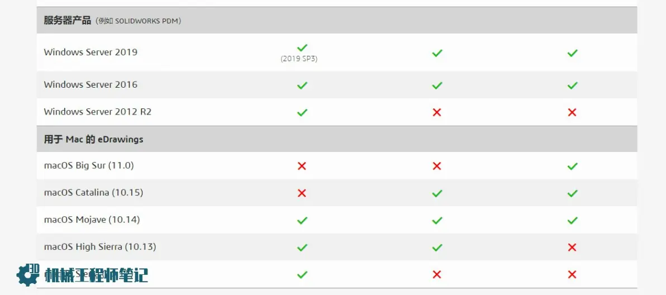The width and height of the screenshot is (666, 295).
Task: Click the only red cross in the High Sierra row
Action: pyautogui.click(x=572, y=247)
